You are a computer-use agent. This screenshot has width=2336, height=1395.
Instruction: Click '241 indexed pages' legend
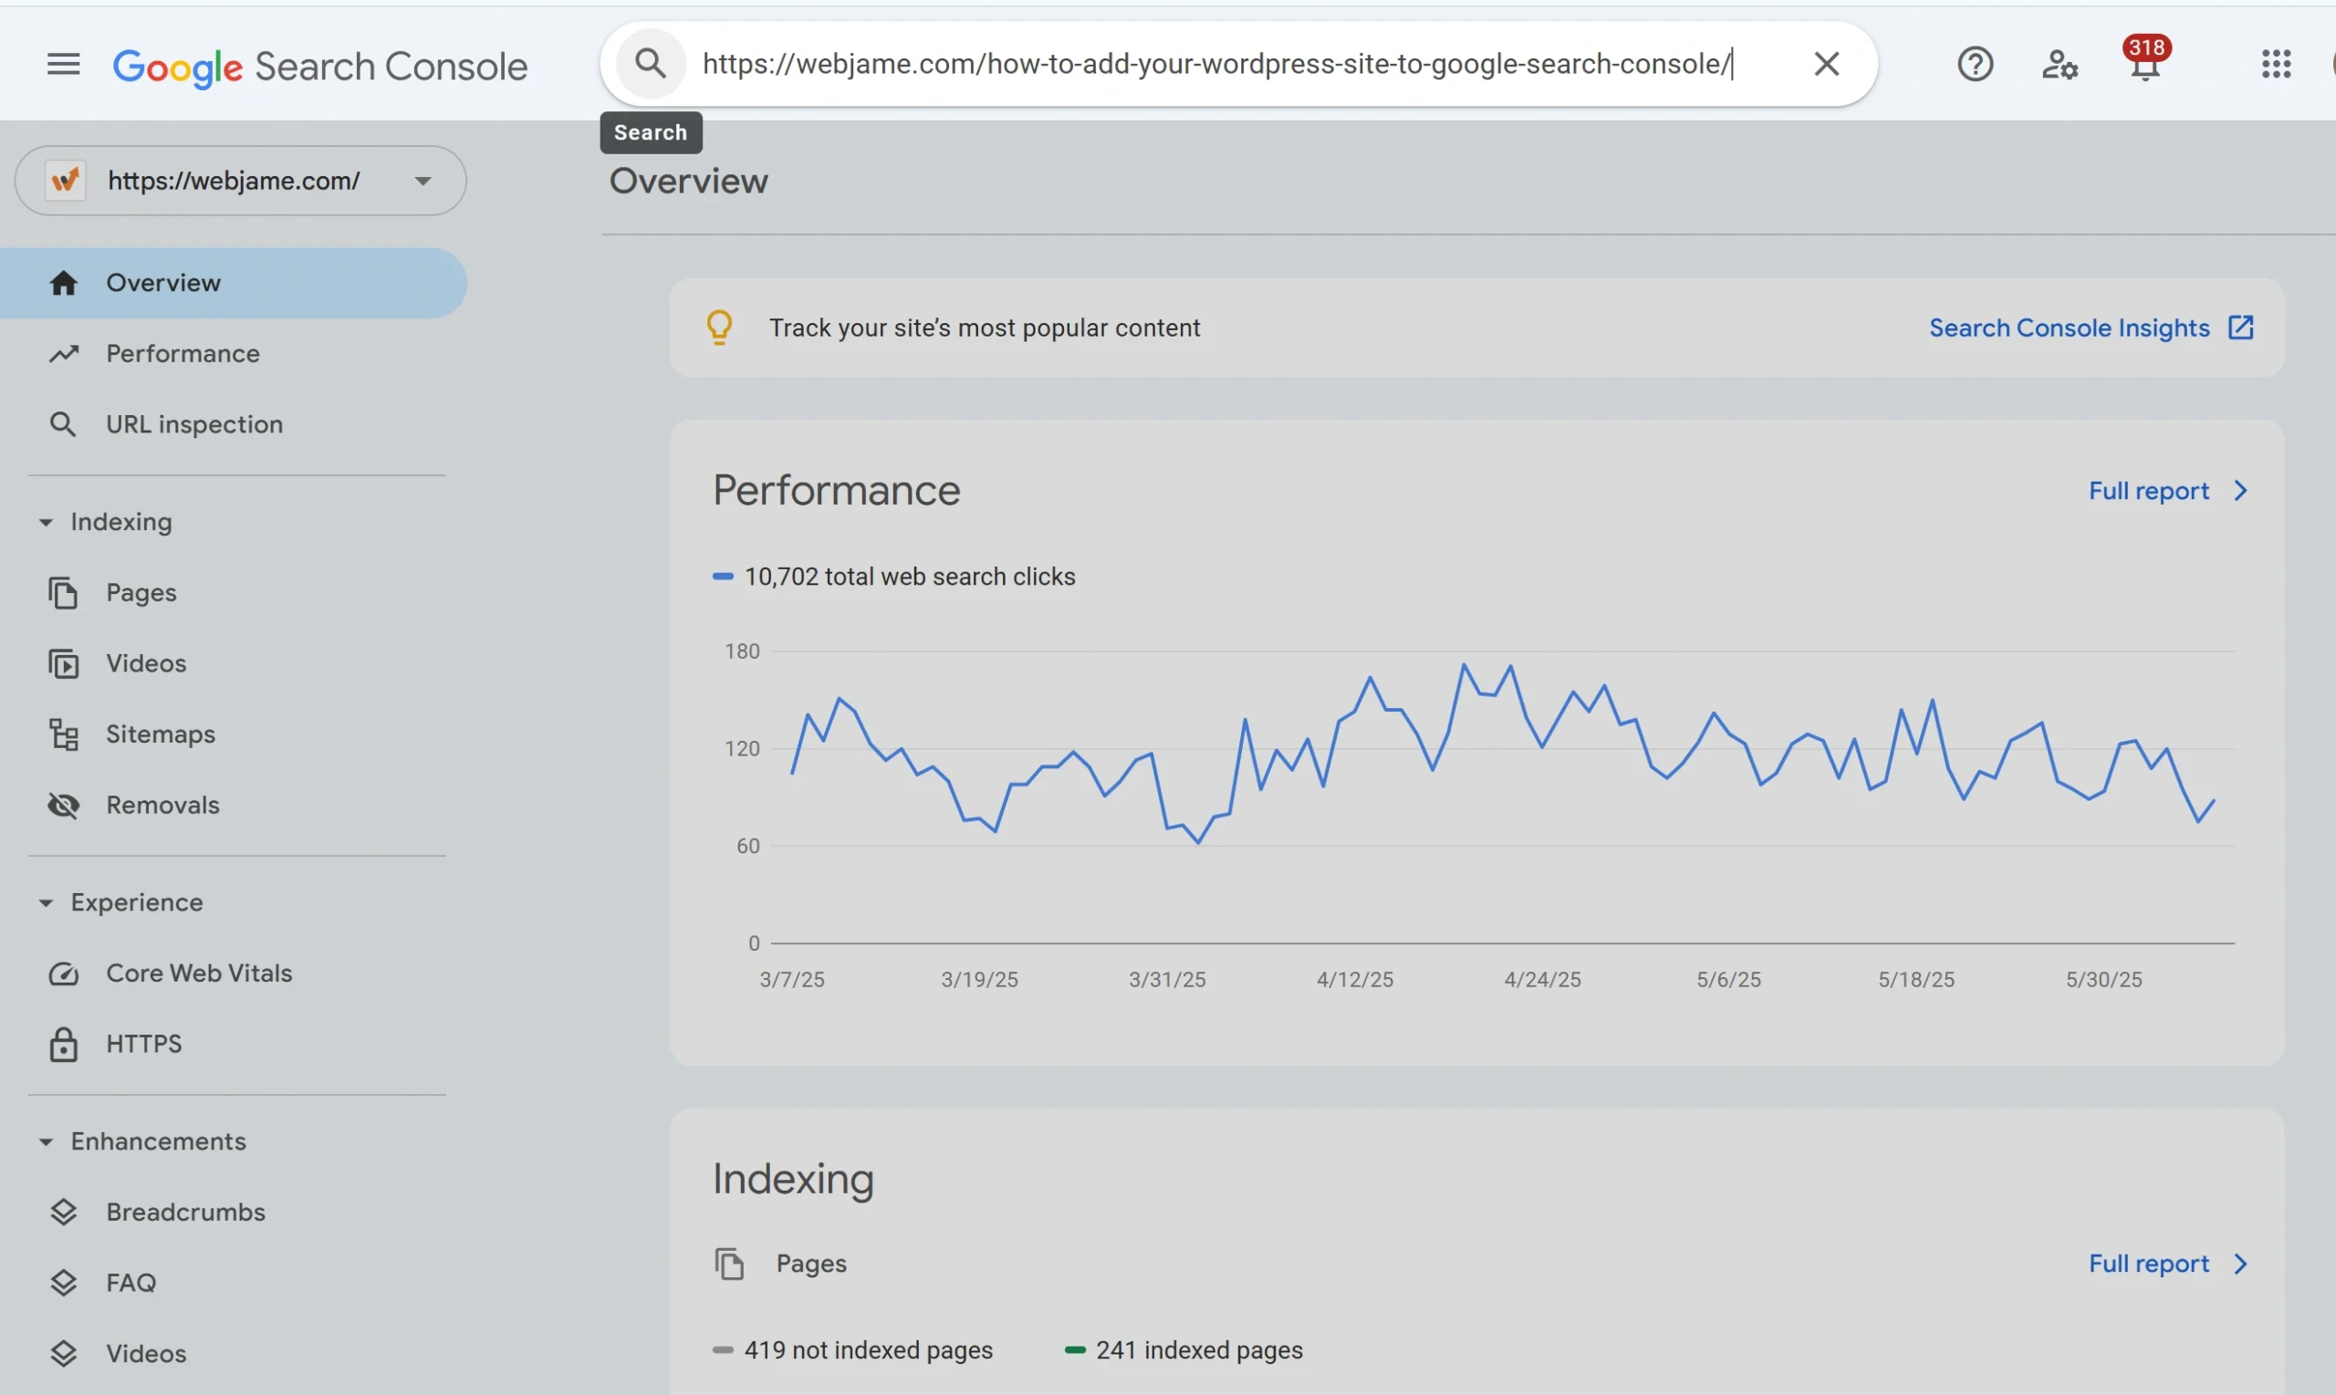click(1184, 1350)
